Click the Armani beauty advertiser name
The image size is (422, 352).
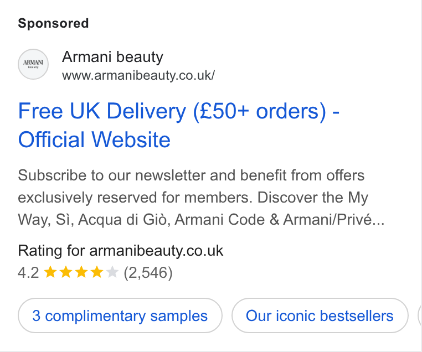(112, 57)
